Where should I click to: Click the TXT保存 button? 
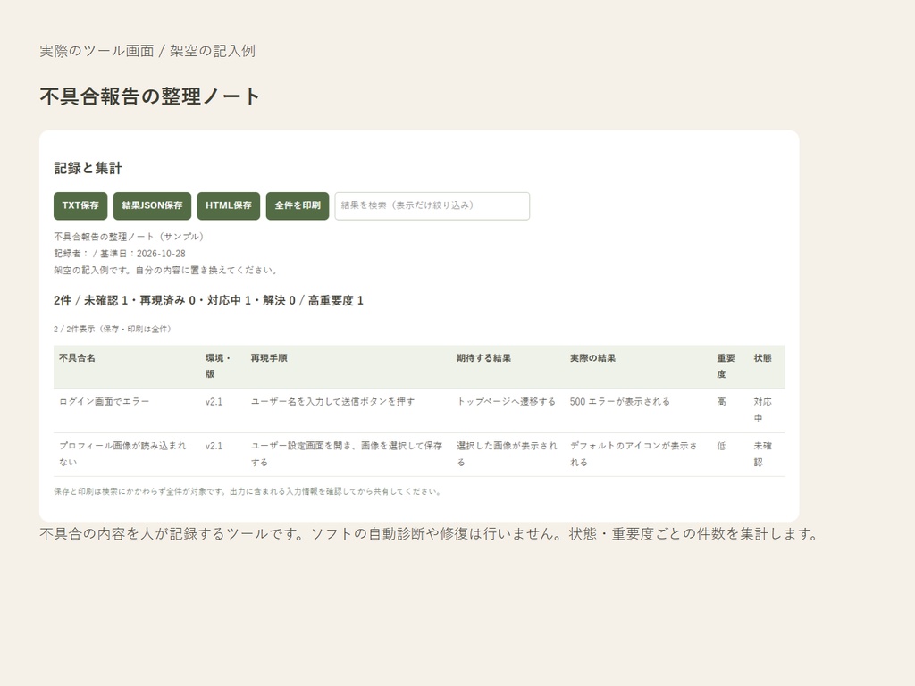coord(80,206)
